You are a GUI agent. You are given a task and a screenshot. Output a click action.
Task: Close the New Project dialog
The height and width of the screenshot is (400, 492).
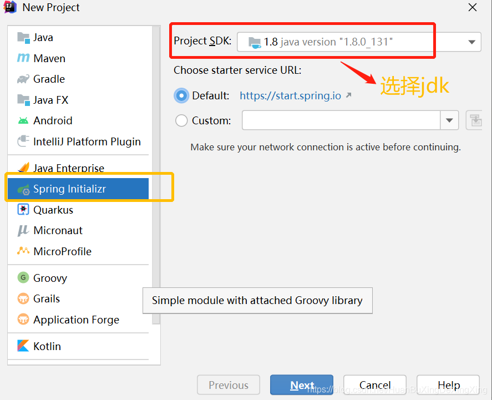tap(472, 7)
